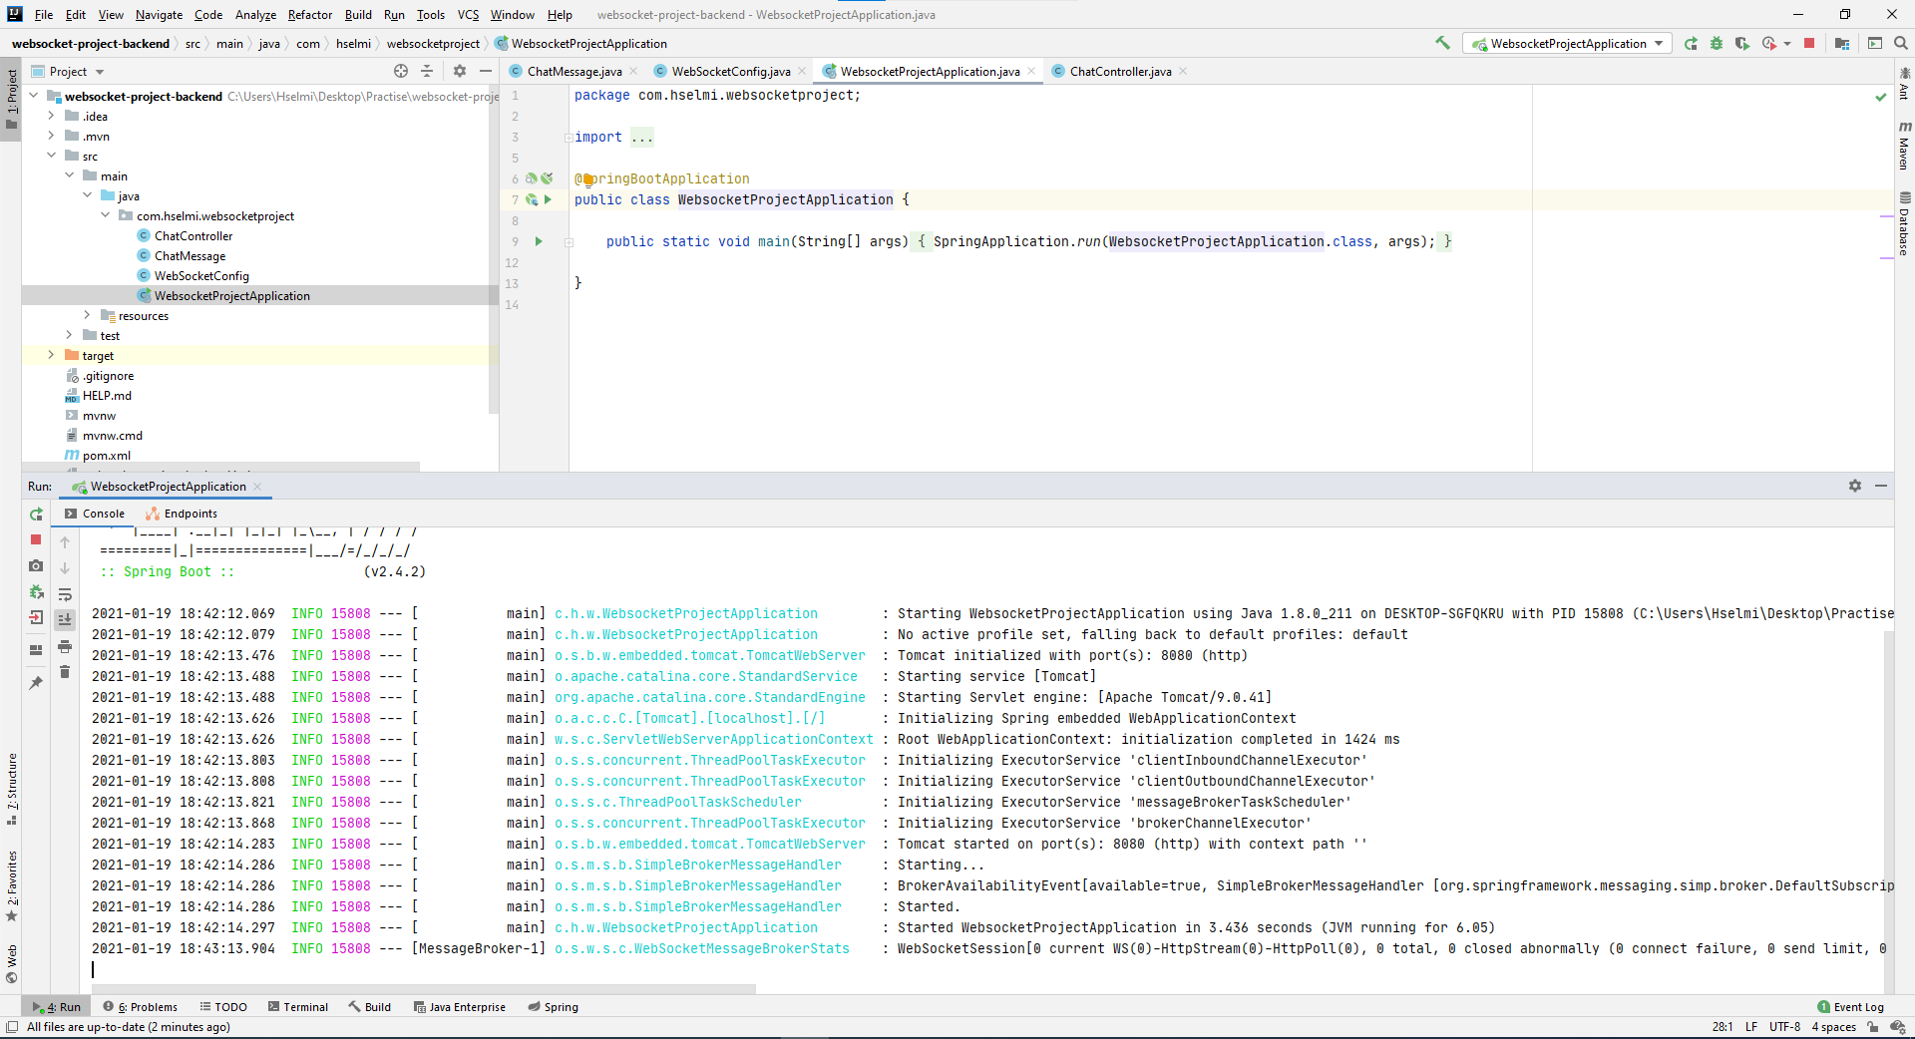Expand the .idea folder

pos(51,116)
